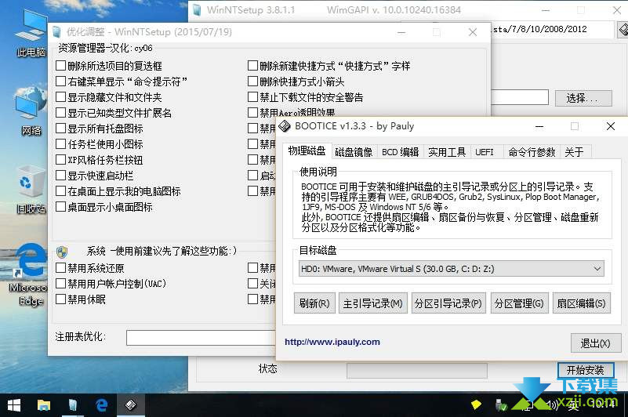
Task: Launch Edge from the taskbar
Action: coord(102,405)
